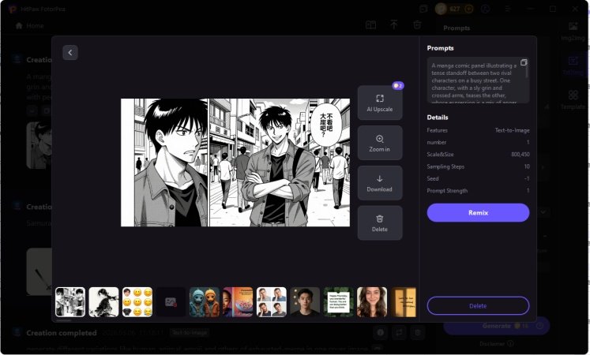
Task: Click the trash icon in the Creation completed row
Action: [x=418, y=332]
